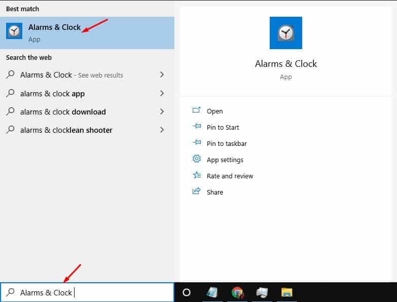The height and width of the screenshot is (302, 397).
Task: Open Cortana circle on the taskbar
Action: coord(187,292)
